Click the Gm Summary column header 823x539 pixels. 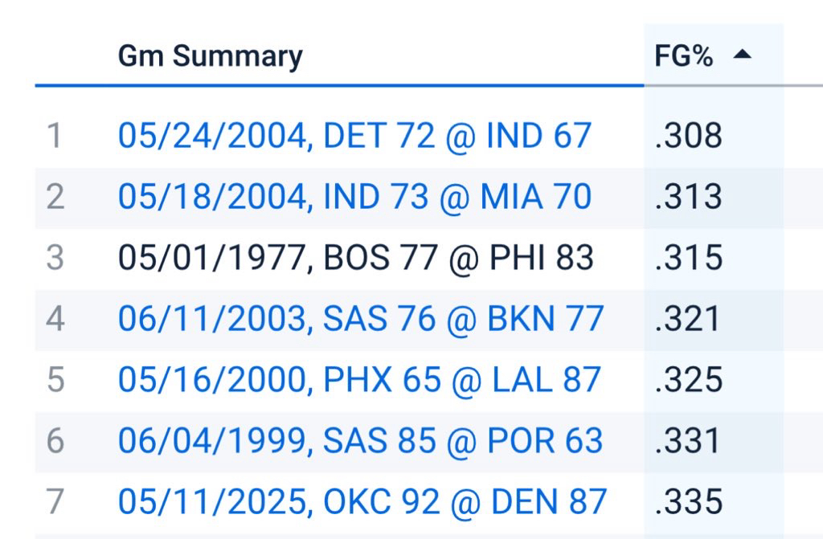click(210, 56)
